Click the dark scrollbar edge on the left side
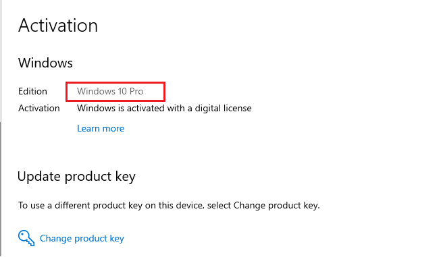The width and height of the screenshot is (441, 257). coord(1,189)
